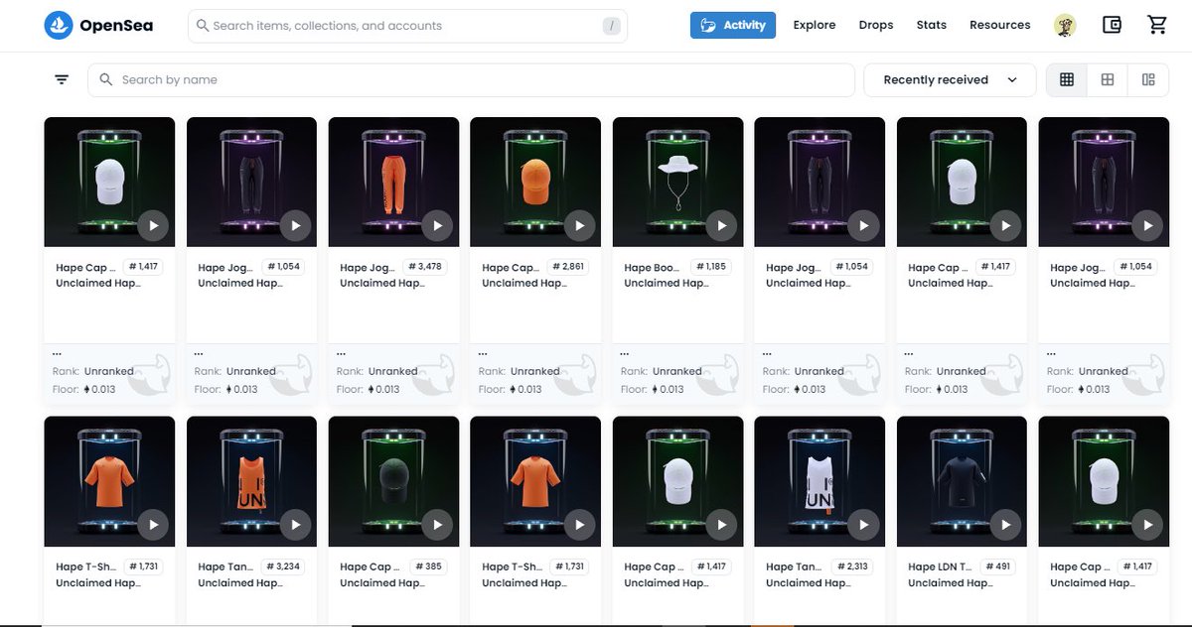Click the slash shortcut key badge in search
This screenshot has width=1192, height=627.
(x=611, y=26)
